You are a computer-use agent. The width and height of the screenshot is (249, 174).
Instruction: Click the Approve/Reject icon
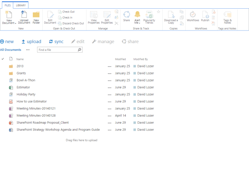coord(214,17)
